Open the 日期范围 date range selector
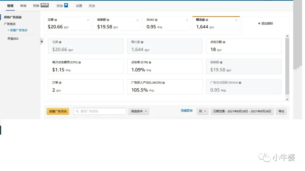305x171 pixels. point(242,111)
